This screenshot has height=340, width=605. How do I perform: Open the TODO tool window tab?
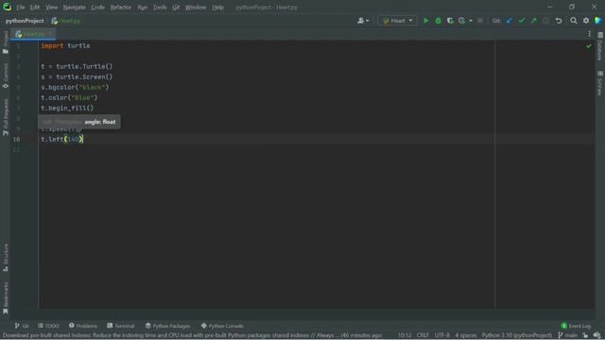tap(48, 326)
